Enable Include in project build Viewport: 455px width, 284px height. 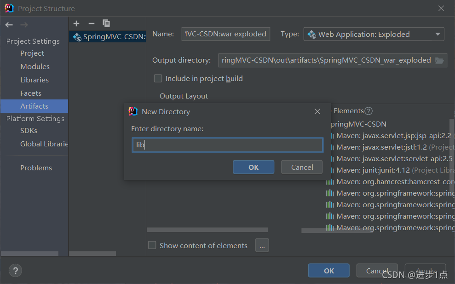(158, 78)
